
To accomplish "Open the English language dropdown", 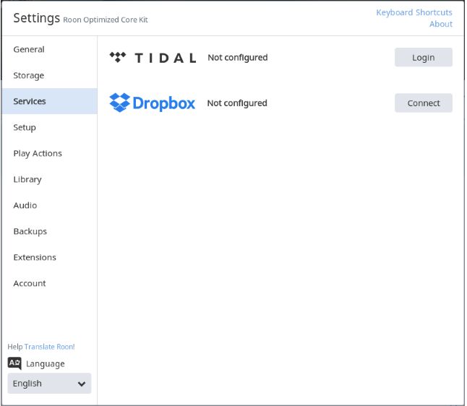I will click(x=49, y=384).
